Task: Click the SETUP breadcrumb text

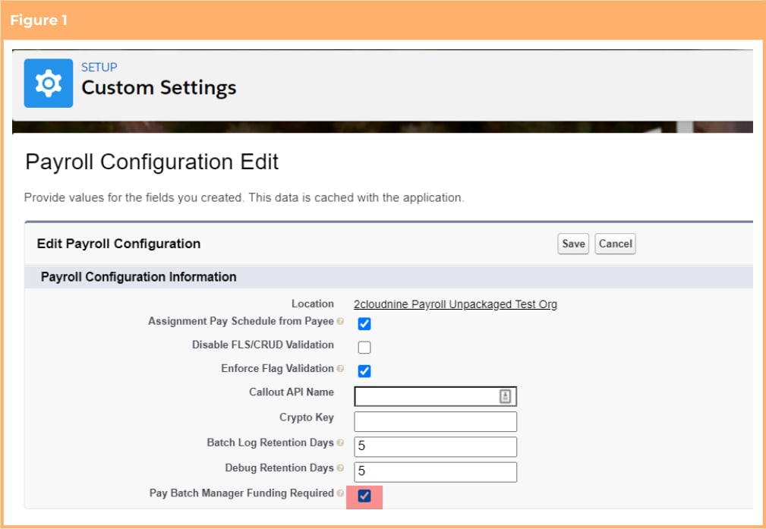Action: pos(99,67)
